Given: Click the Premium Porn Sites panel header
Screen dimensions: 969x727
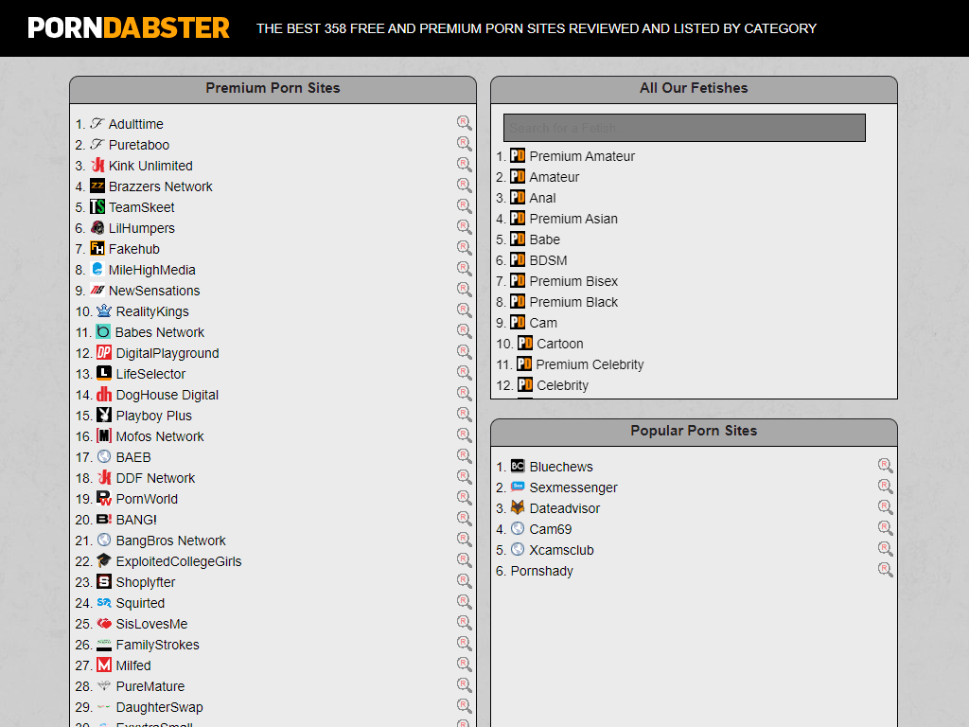Looking at the screenshot, I should [273, 89].
